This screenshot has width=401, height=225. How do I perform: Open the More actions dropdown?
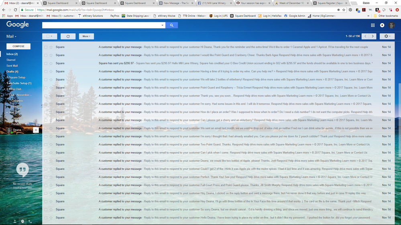pyautogui.click(x=86, y=36)
